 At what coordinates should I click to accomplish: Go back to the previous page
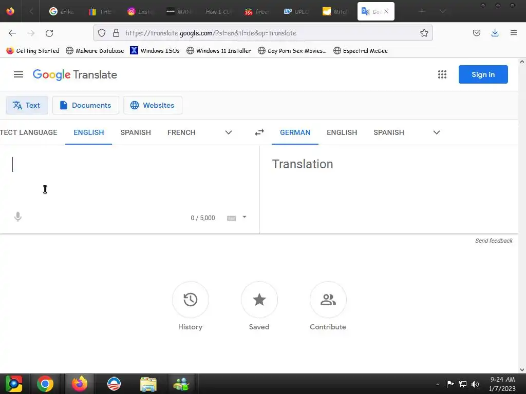(12, 33)
